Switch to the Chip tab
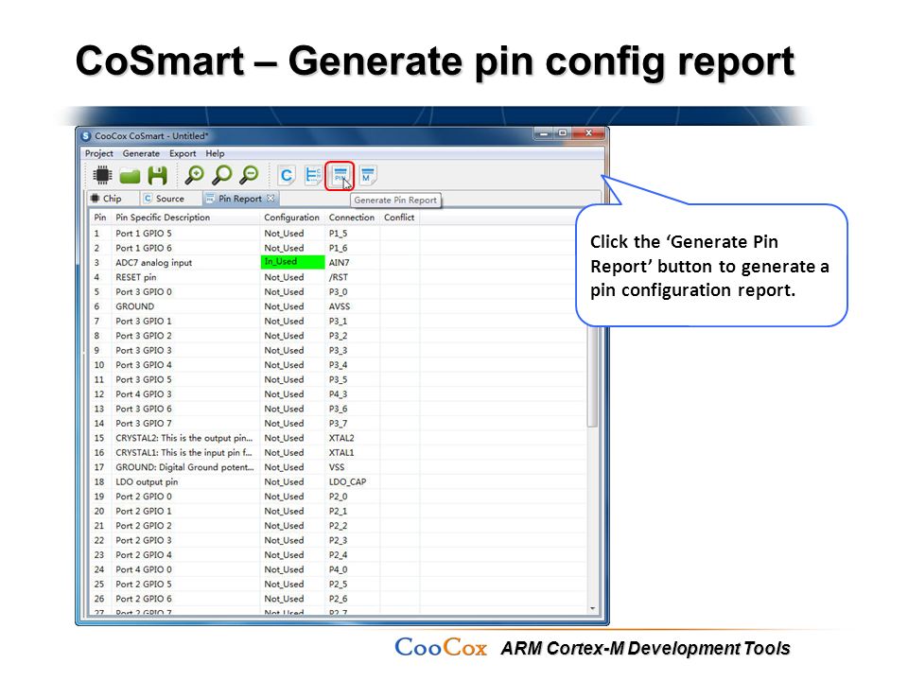The image size is (908, 681). click(x=107, y=199)
